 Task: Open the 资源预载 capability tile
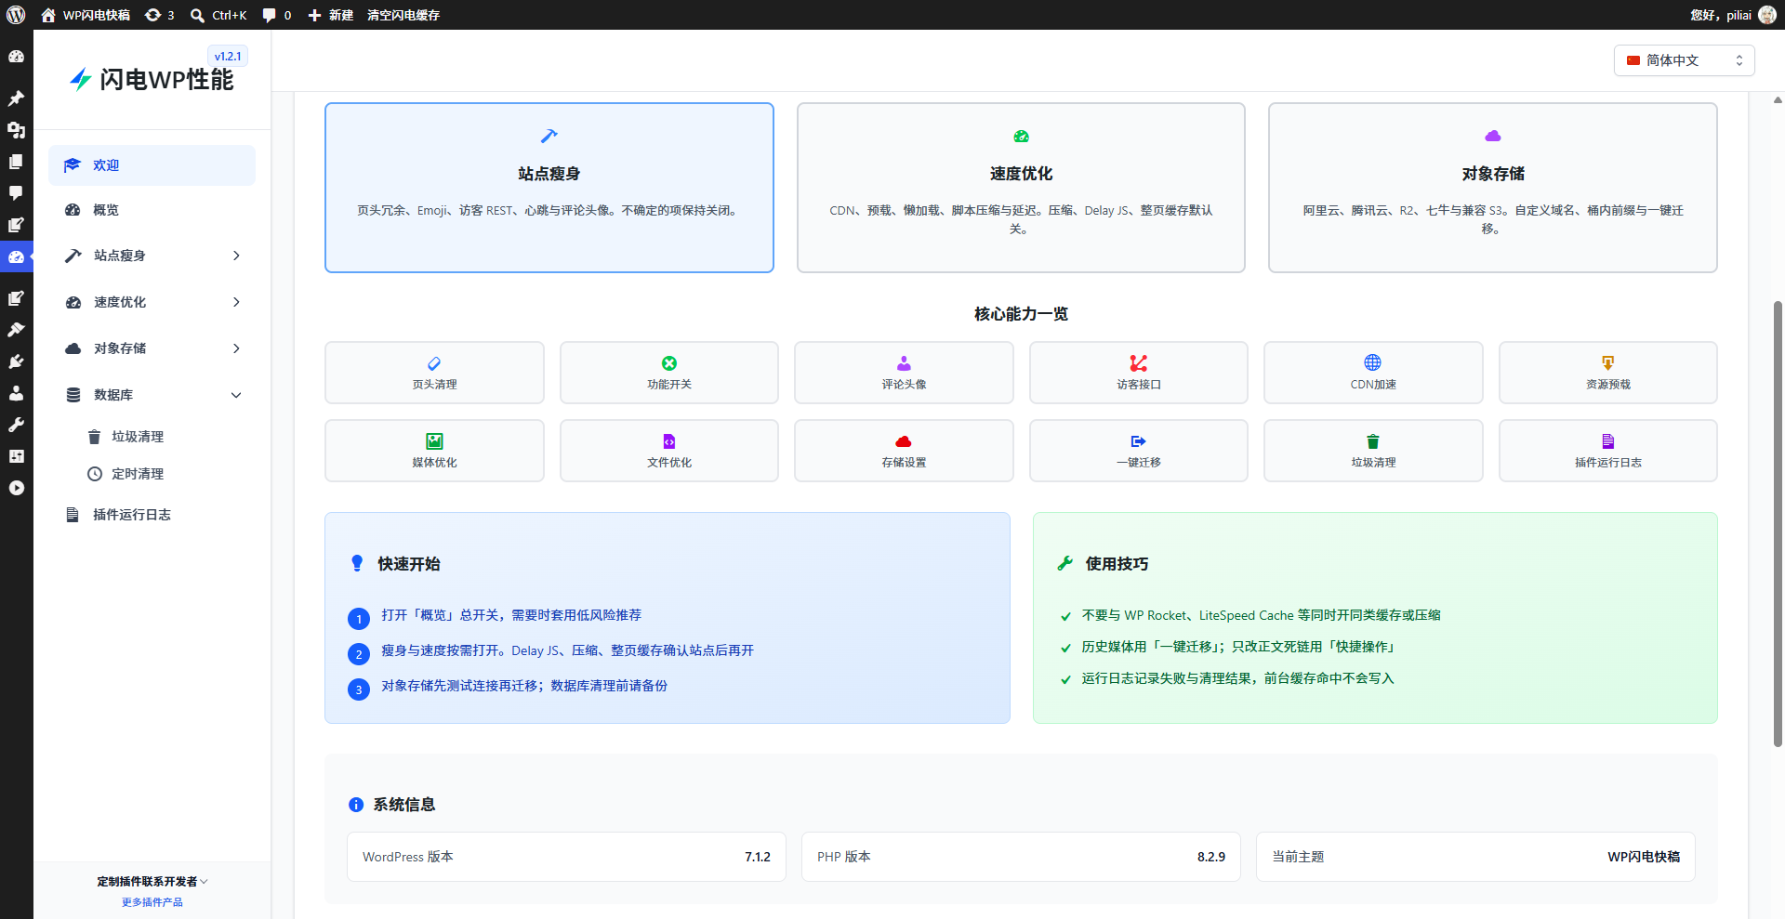1608,373
